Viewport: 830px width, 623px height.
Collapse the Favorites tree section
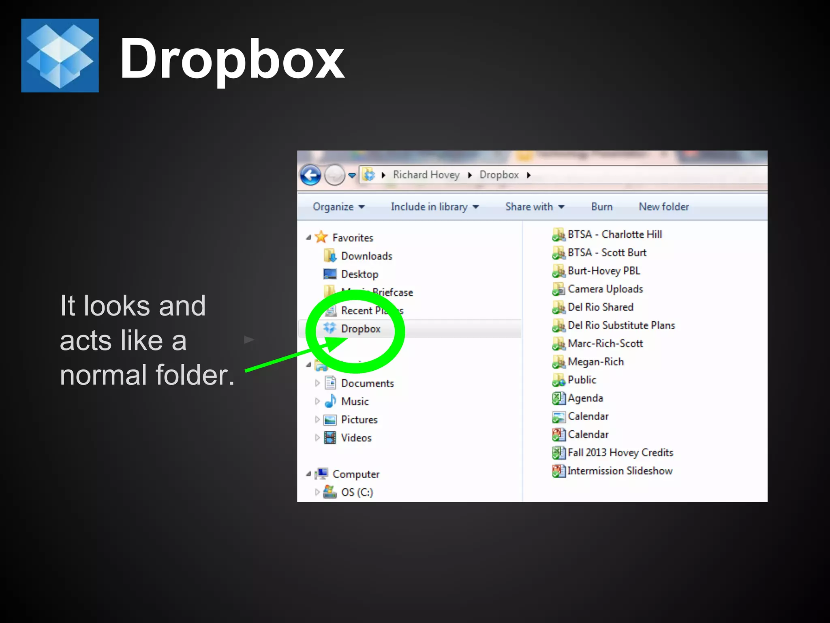coord(308,237)
